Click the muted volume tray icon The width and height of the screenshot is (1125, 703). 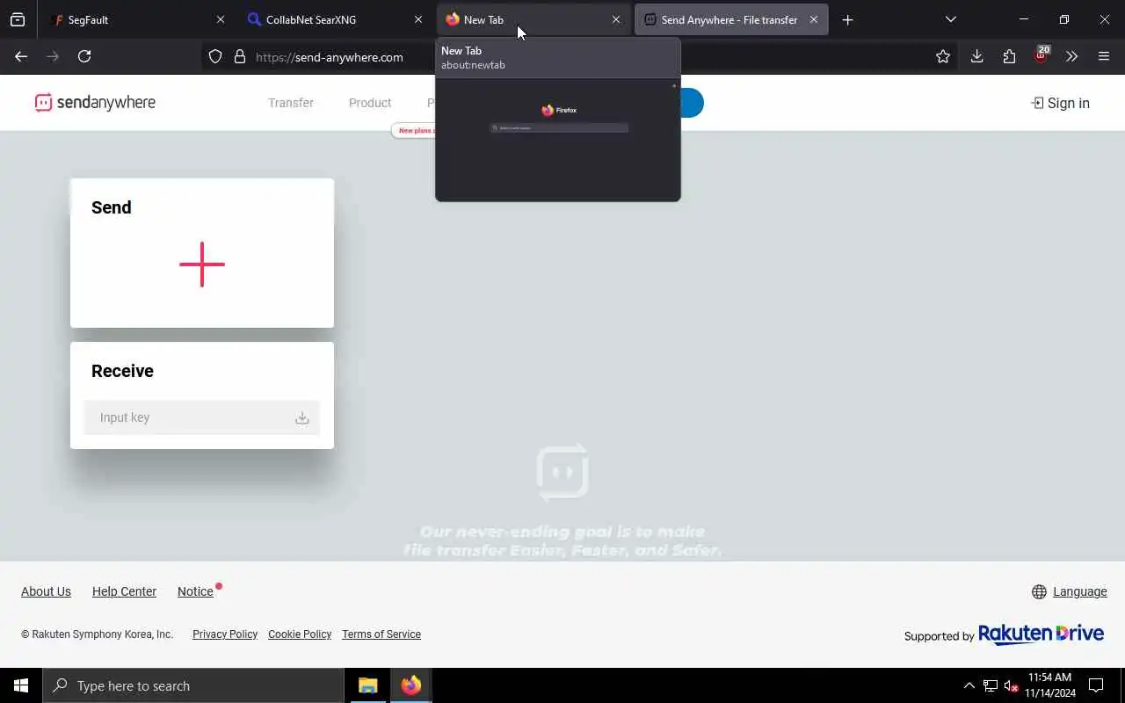pyautogui.click(x=1011, y=685)
